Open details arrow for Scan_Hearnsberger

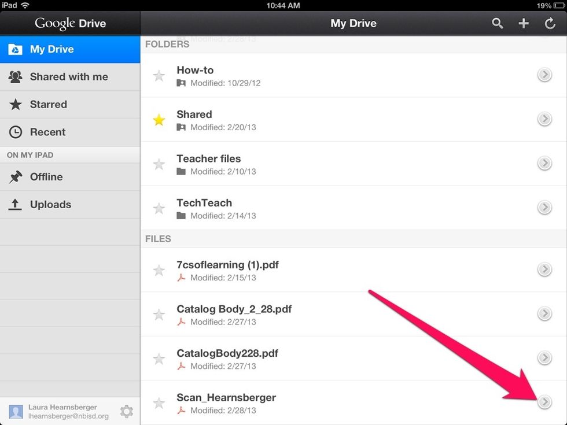[x=544, y=402]
